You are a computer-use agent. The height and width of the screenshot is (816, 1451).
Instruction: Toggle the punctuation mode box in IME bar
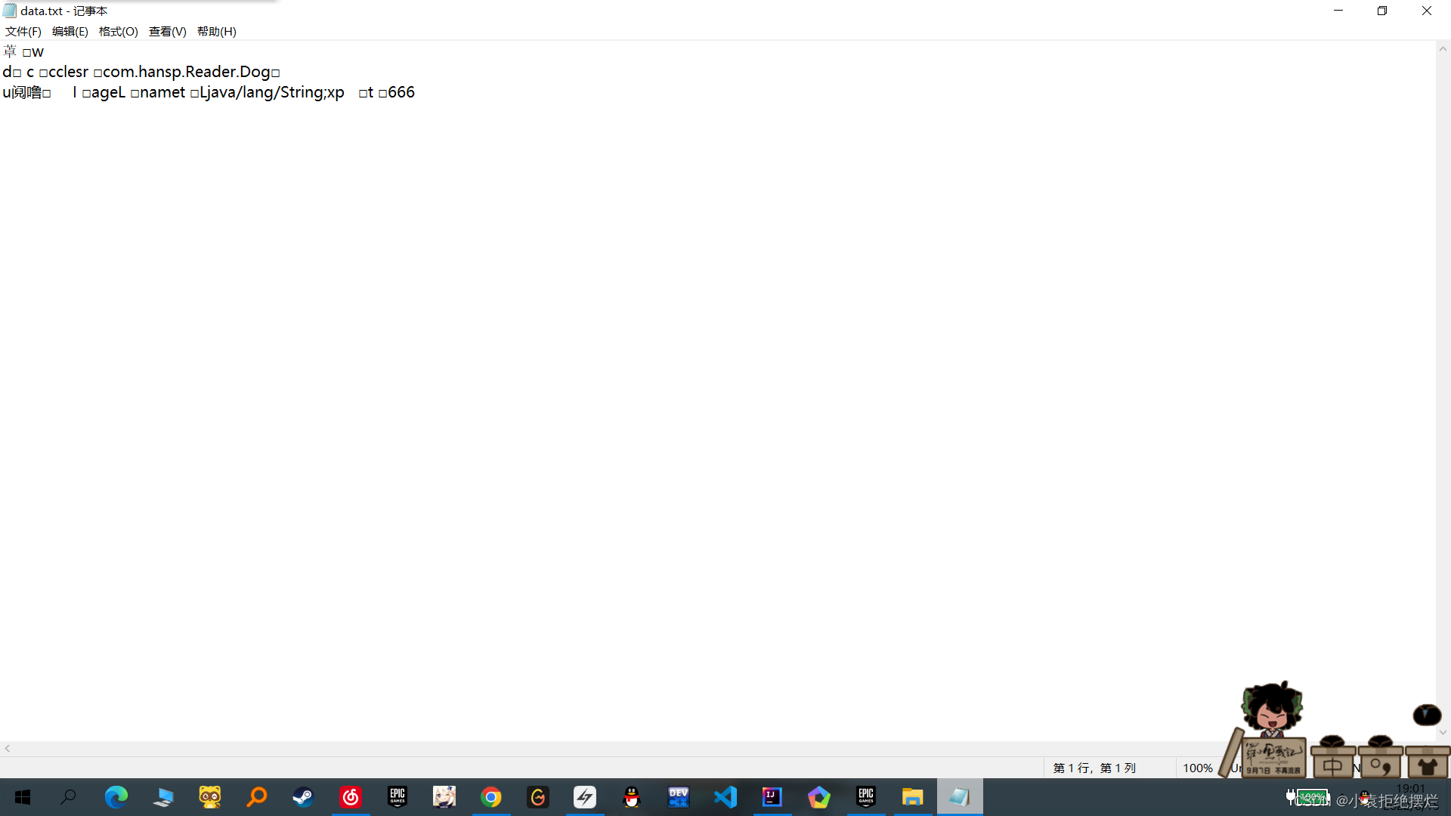(1380, 765)
